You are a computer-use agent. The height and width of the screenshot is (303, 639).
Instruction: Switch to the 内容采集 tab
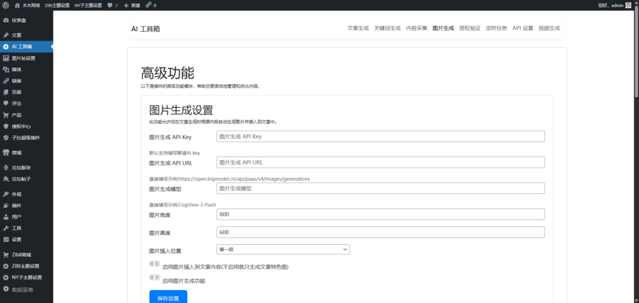tap(416, 28)
